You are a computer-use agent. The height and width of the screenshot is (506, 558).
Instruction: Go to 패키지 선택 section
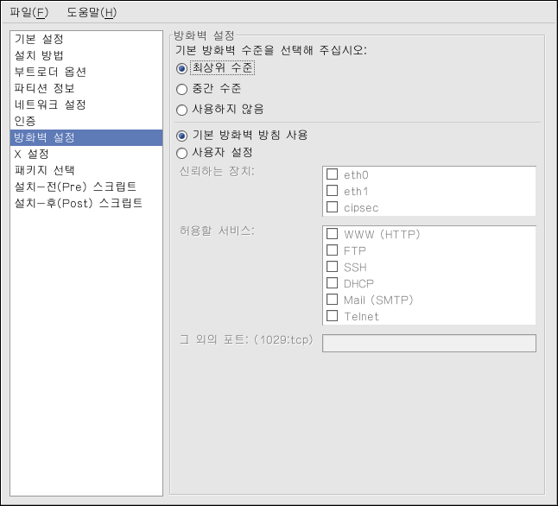pyautogui.click(x=45, y=170)
